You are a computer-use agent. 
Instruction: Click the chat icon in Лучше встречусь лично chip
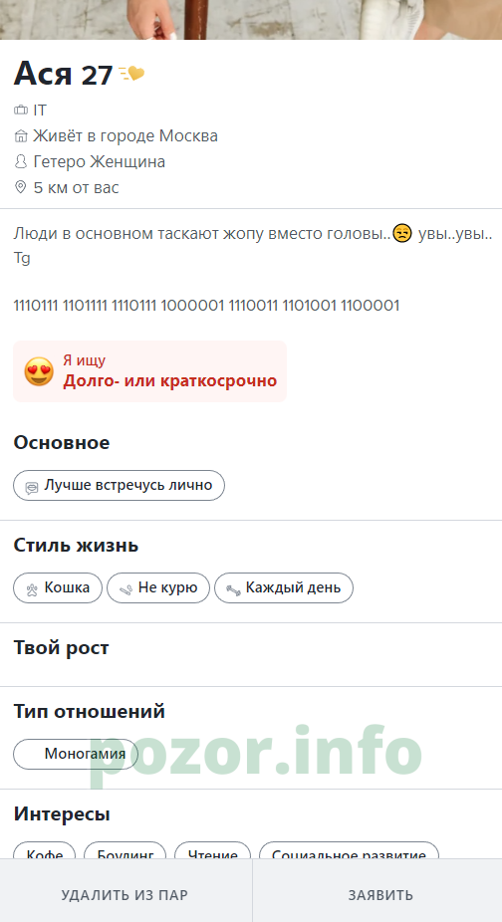click(32, 487)
